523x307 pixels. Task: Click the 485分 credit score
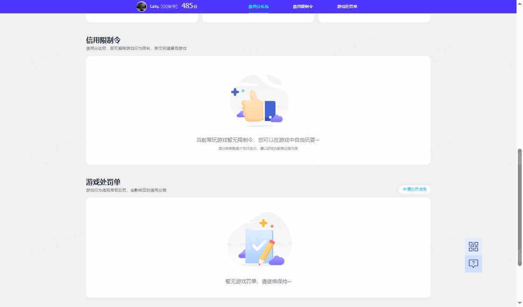coord(189,6)
